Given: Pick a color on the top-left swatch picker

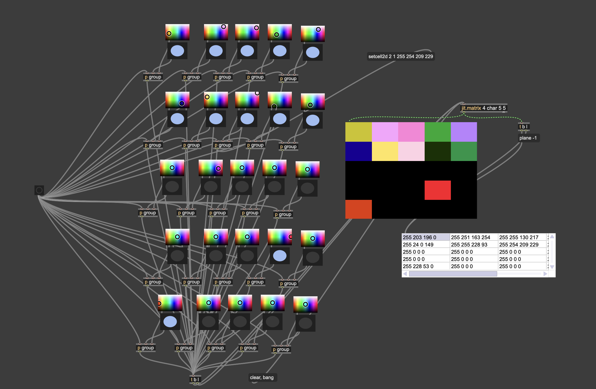Looking at the screenshot, I should 177,32.
